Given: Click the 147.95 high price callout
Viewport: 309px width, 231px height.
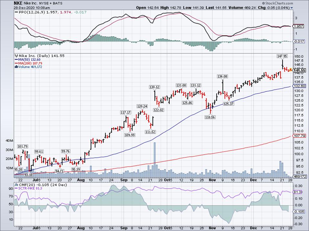Looking at the screenshot, I should pyautogui.click(x=282, y=56).
